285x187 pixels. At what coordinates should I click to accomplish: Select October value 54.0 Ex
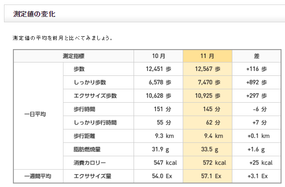pyautogui.click(x=162, y=176)
